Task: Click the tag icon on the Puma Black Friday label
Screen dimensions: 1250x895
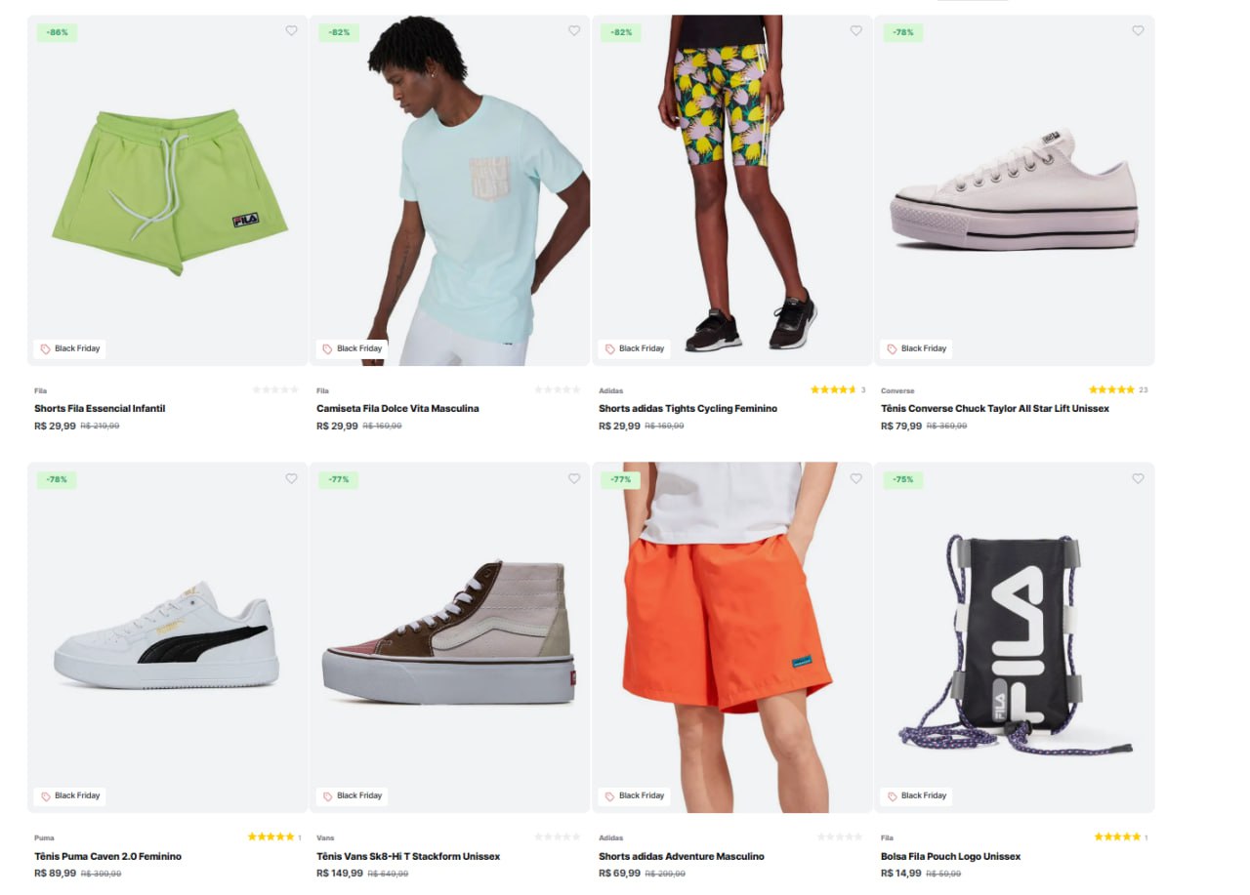Action: point(44,795)
